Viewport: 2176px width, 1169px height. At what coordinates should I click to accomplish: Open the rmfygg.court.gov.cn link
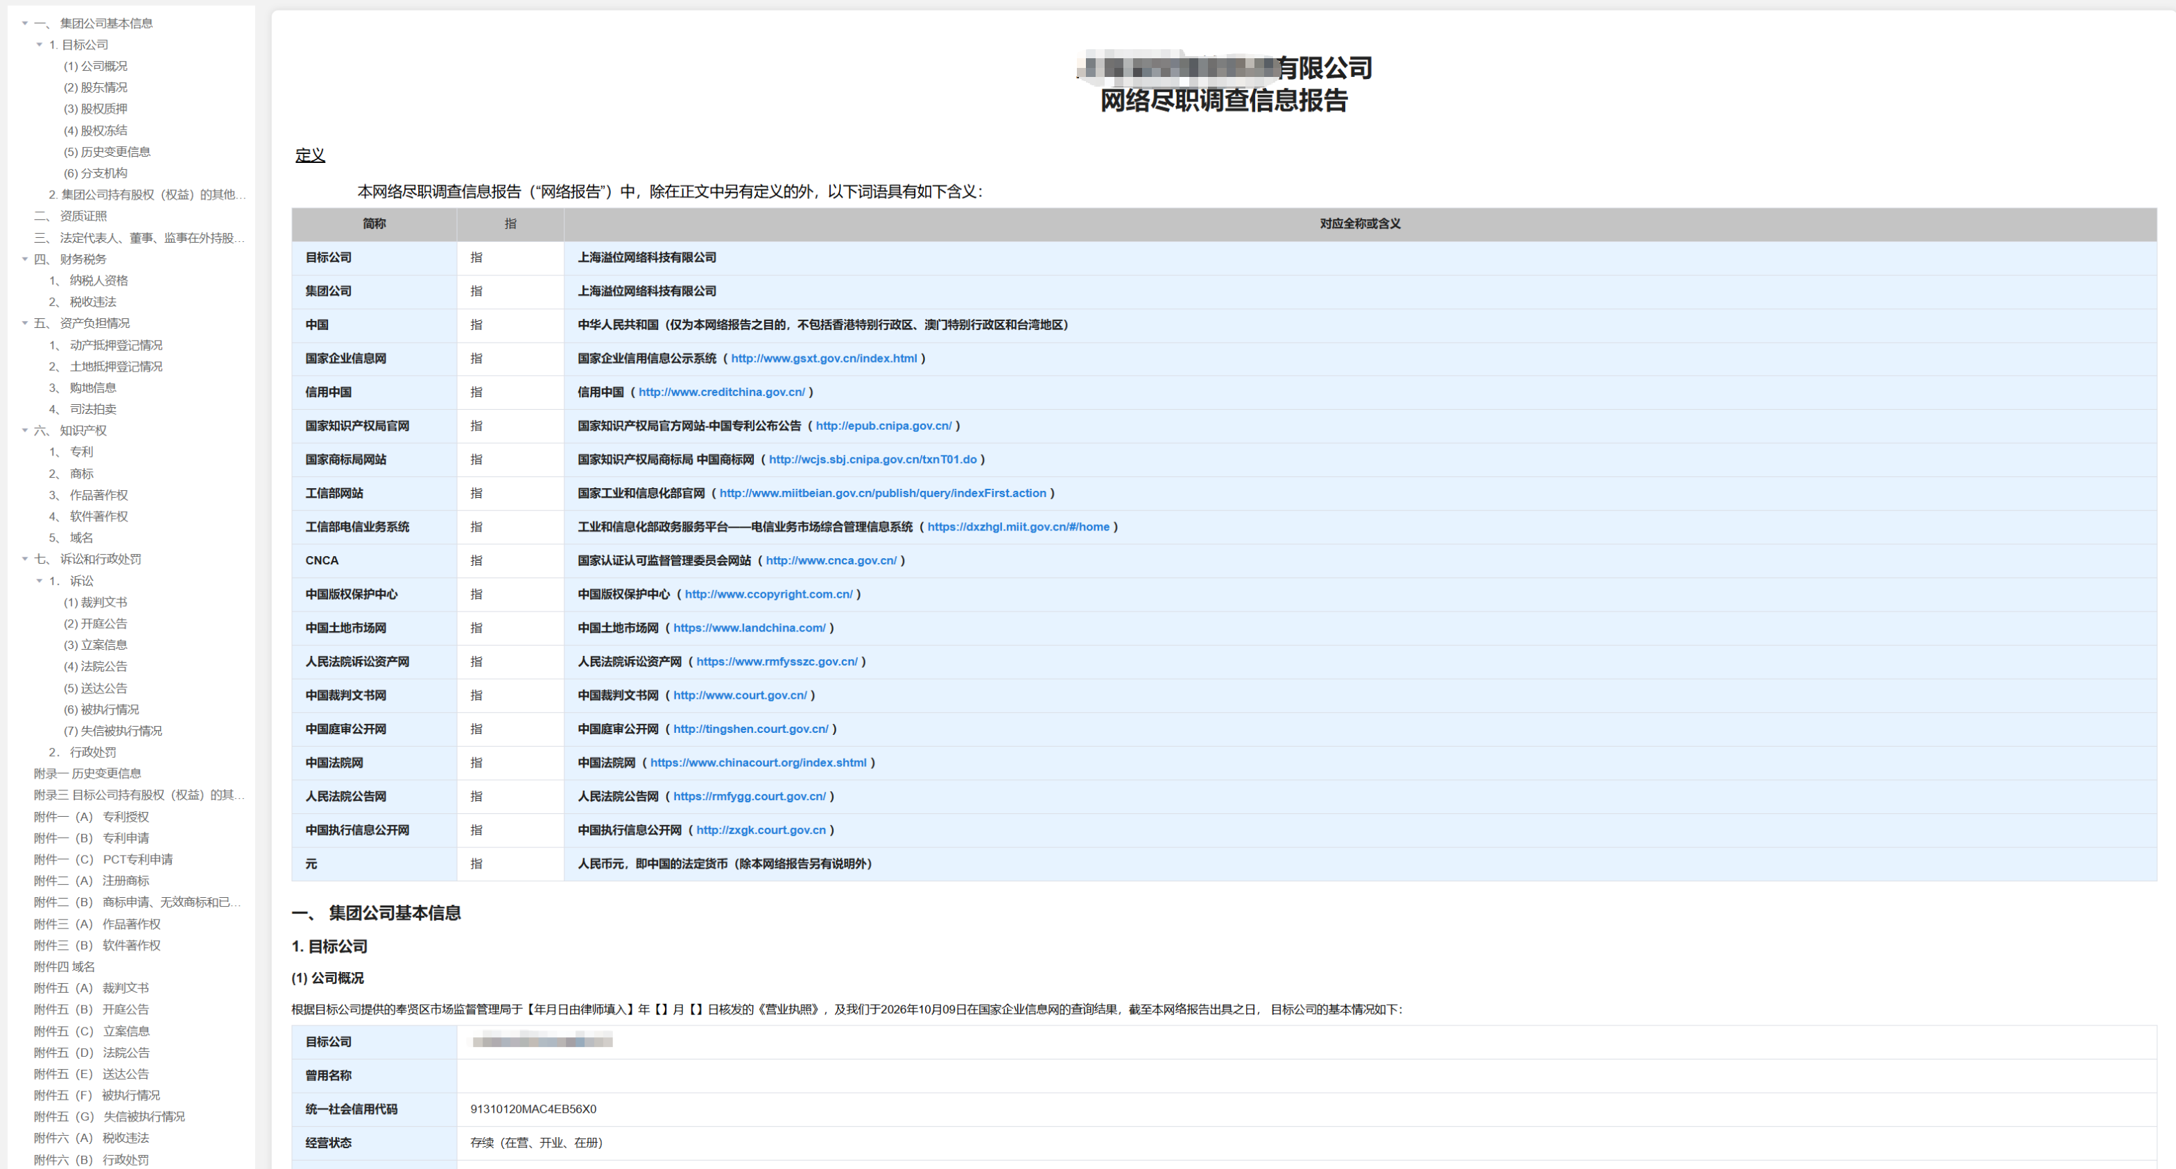click(x=750, y=797)
